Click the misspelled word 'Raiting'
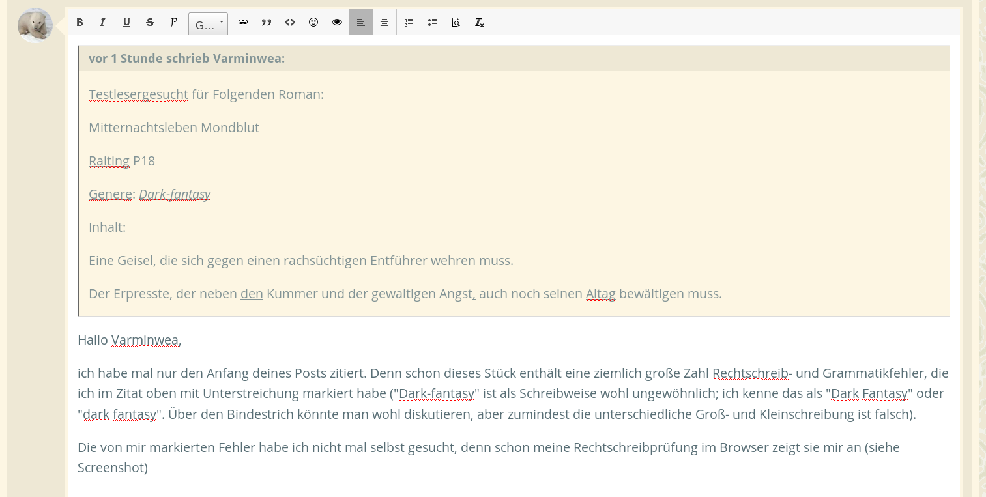The height and width of the screenshot is (497, 986). click(x=109, y=161)
